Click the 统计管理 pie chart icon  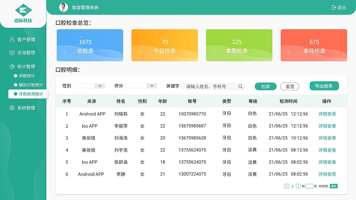tap(12, 66)
